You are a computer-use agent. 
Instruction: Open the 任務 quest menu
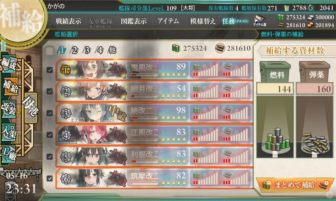[x=235, y=21]
